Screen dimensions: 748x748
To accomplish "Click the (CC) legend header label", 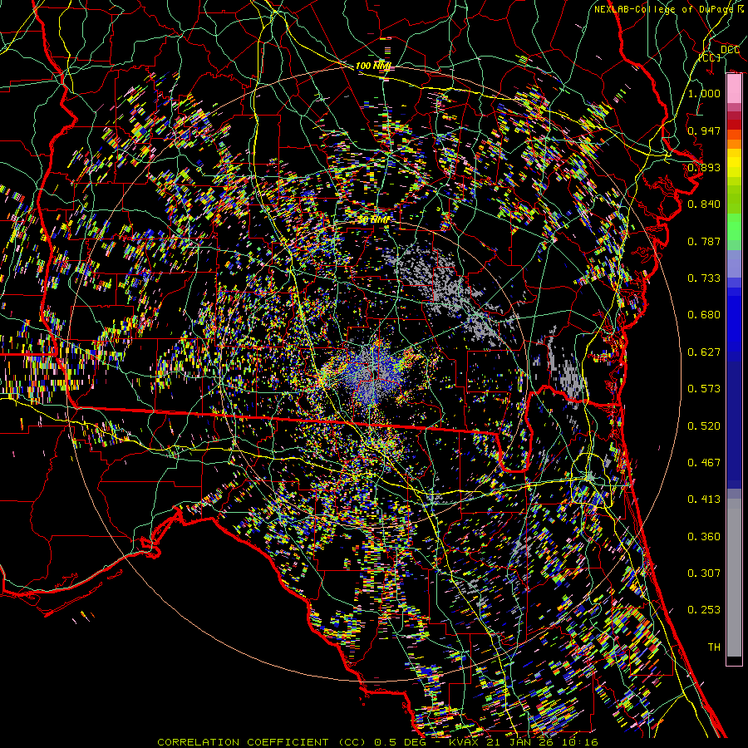I will [x=709, y=57].
